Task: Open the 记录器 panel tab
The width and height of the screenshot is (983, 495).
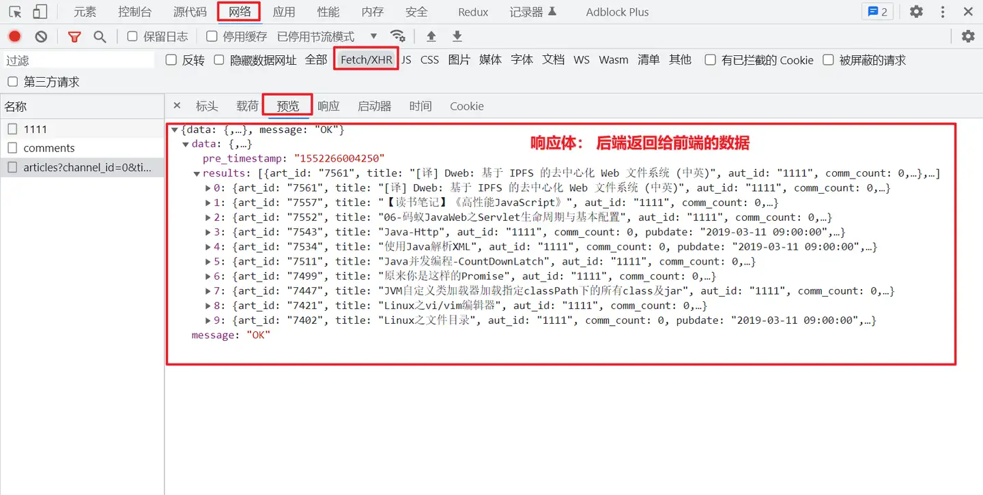Action: click(x=533, y=12)
